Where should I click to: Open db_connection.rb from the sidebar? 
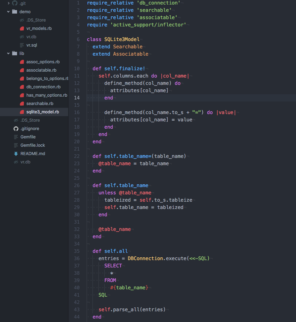[43, 87]
